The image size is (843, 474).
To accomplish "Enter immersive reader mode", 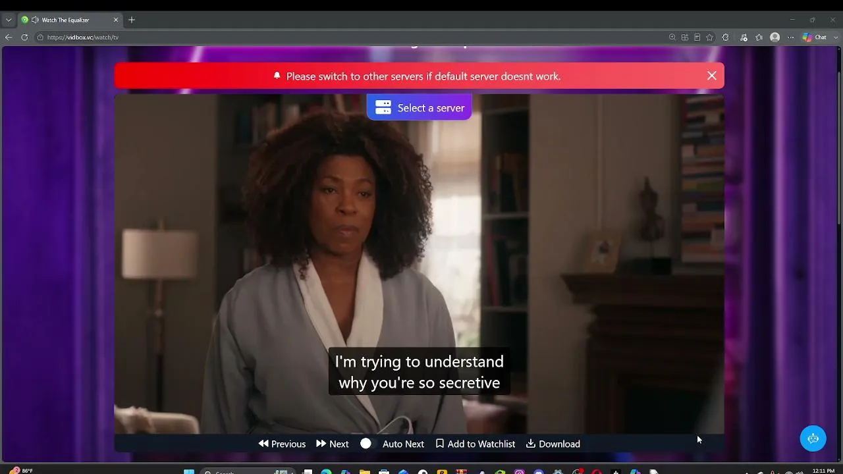I will coord(697,38).
